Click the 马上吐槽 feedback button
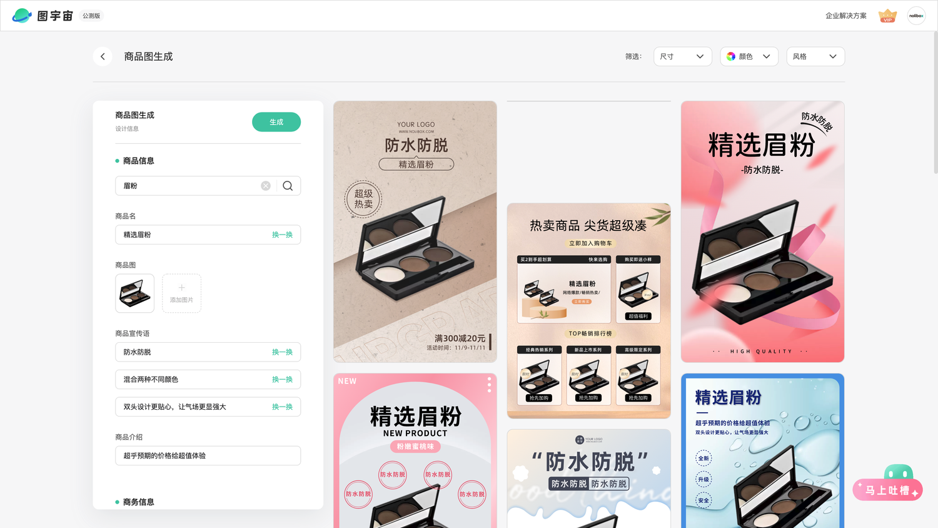 888,490
